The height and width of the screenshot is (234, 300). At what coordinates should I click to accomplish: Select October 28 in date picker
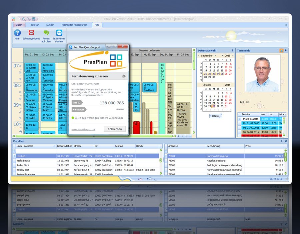click(x=214, y=106)
